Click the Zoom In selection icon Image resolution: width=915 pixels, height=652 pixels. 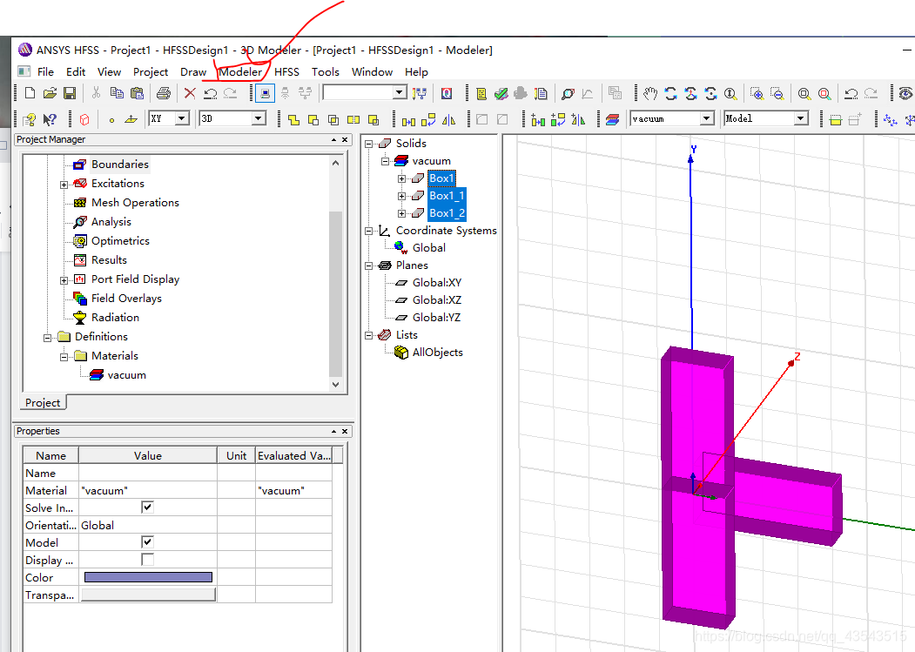point(757,93)
